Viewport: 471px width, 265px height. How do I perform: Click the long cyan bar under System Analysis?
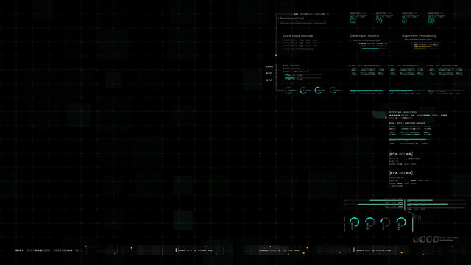click(408, 139)
